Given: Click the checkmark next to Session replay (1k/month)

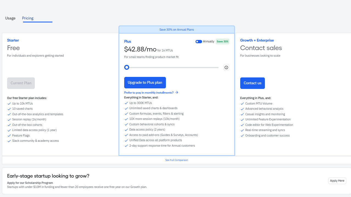Looking at the screenshot, I should tap(9, 120).
